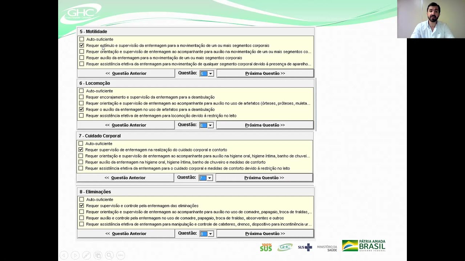Select the '8 - Eliminações' heading
465x261 pixels.
coord(95,192)
